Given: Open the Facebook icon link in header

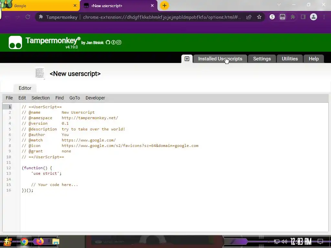Looking at the screenshot, I should (113, 42).
